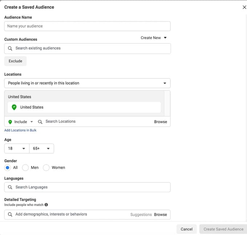Click the United States group header text
Viewport: 247px width, 235px height.
click(20, 97)
